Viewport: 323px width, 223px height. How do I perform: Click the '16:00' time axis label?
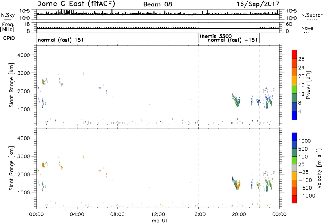click(x=198, y=215)
